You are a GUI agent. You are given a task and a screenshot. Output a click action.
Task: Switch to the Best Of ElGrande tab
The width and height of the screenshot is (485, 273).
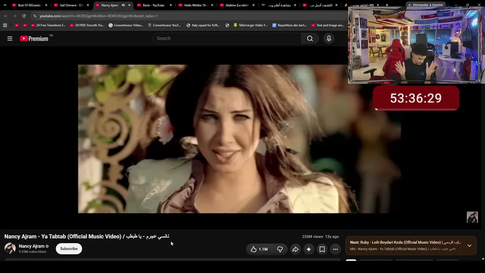30,5
